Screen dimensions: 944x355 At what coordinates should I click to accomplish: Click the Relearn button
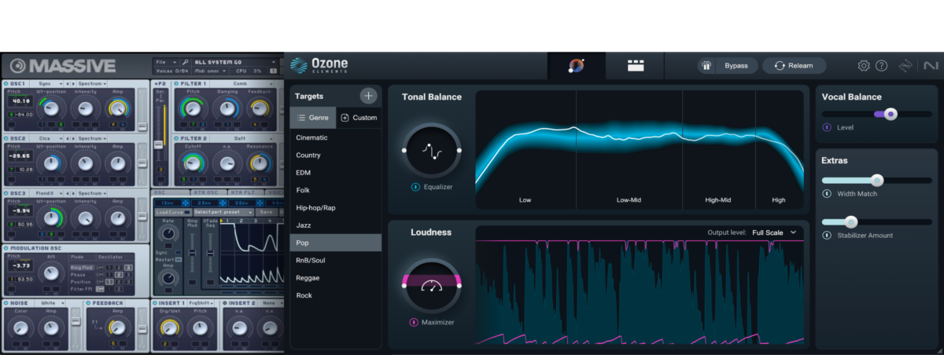tap(794, 66)
